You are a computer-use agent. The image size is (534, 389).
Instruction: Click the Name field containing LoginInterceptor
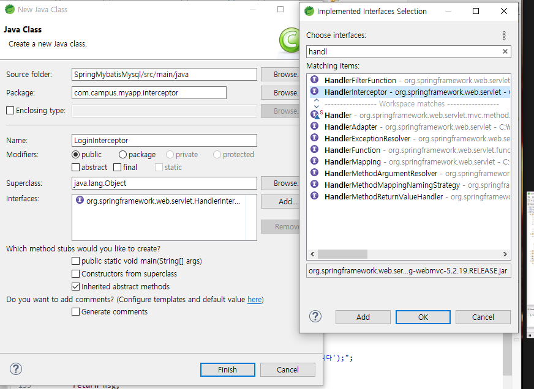coord(164,140)
